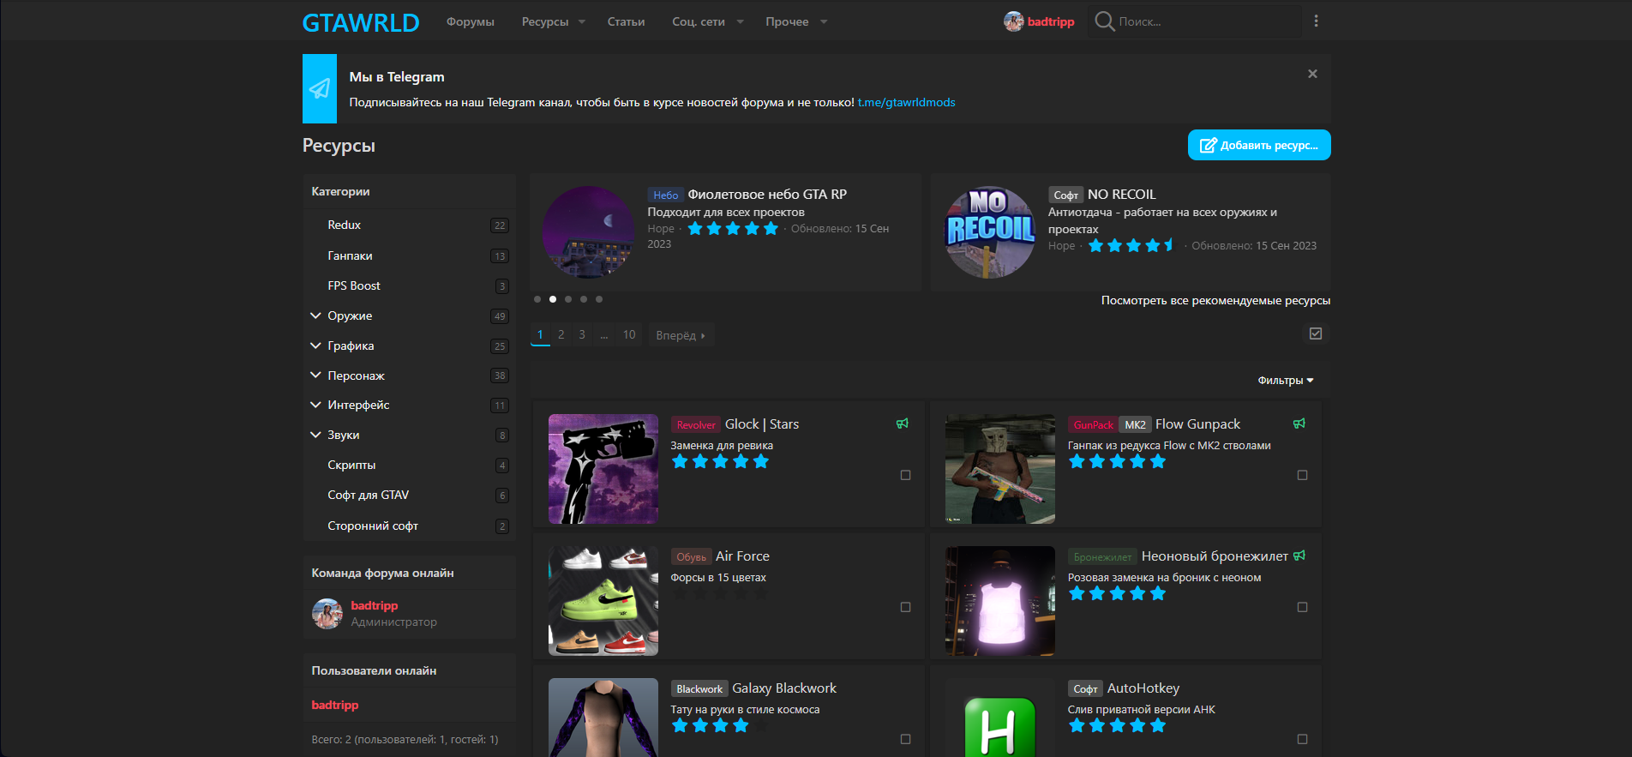Click the Небо tag label
The height and width of the screenshot is (757, 1632).
coord(666,195)
